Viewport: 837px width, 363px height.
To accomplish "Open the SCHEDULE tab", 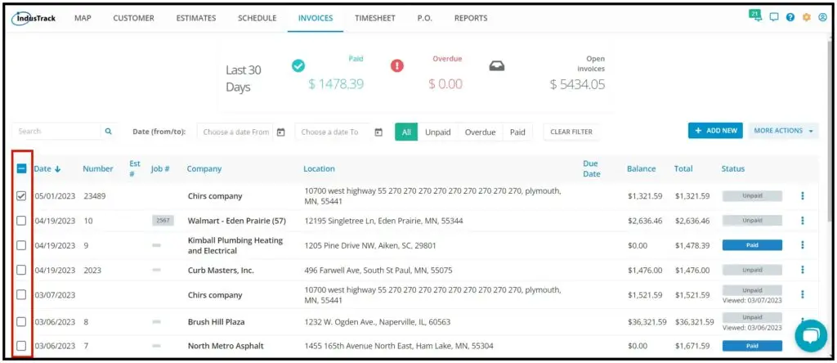I will click(257, 18).
